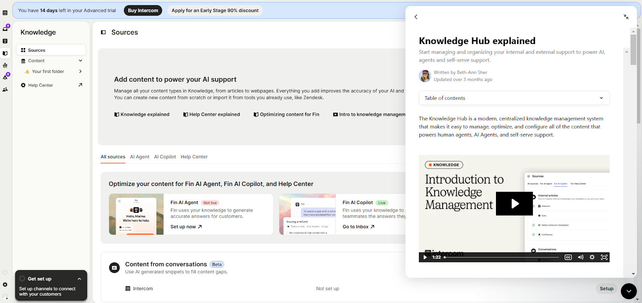Viewport: 642px width, 303px height.
Task: Select Sources in Knowledge sidebar
Action: coord(51,50)
